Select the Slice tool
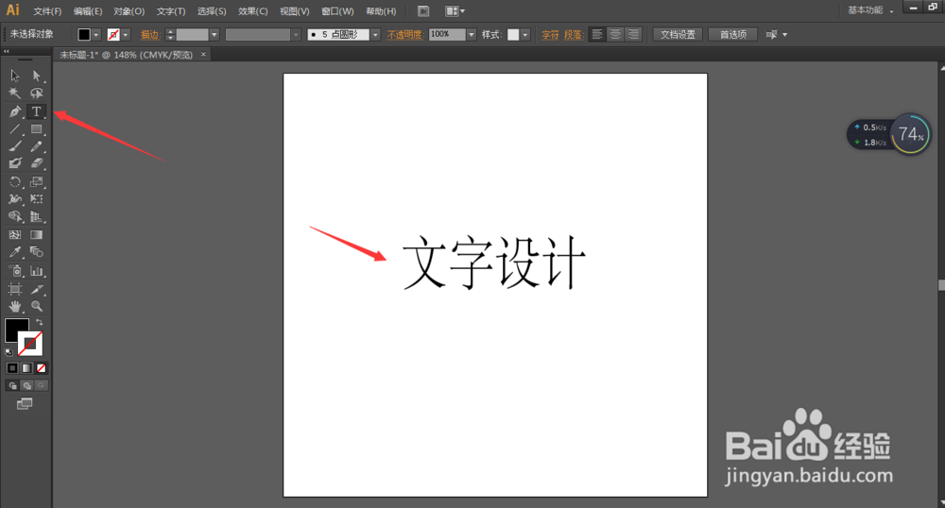 pos(37,289)
